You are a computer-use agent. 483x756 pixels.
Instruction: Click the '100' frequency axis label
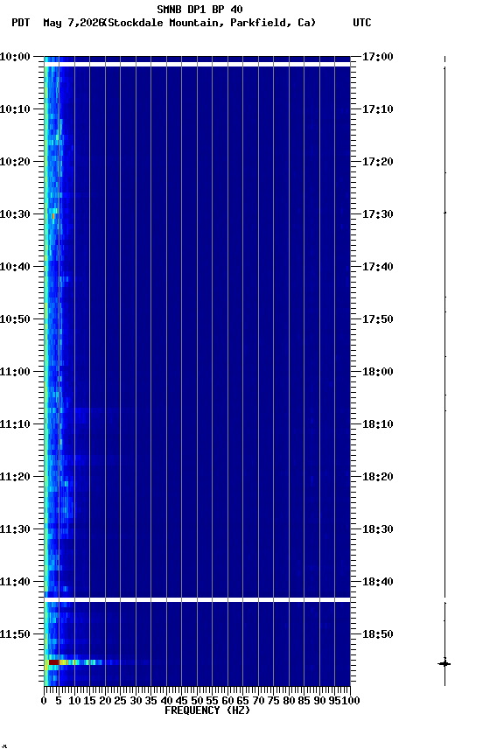(351, 702)
